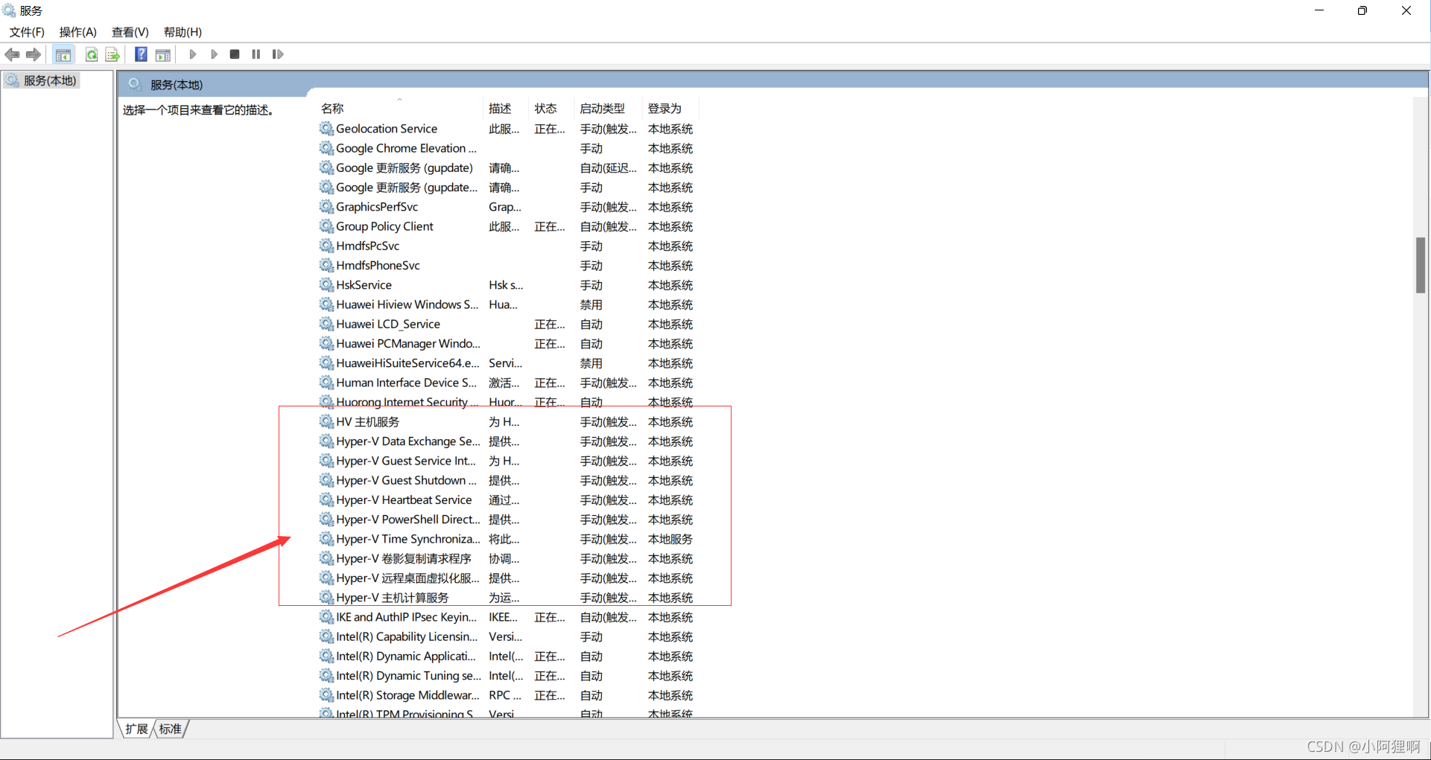
Task: Select Hyper-V PowerShell Direct service
Action: pyautogui.click(x=507, y=520)
